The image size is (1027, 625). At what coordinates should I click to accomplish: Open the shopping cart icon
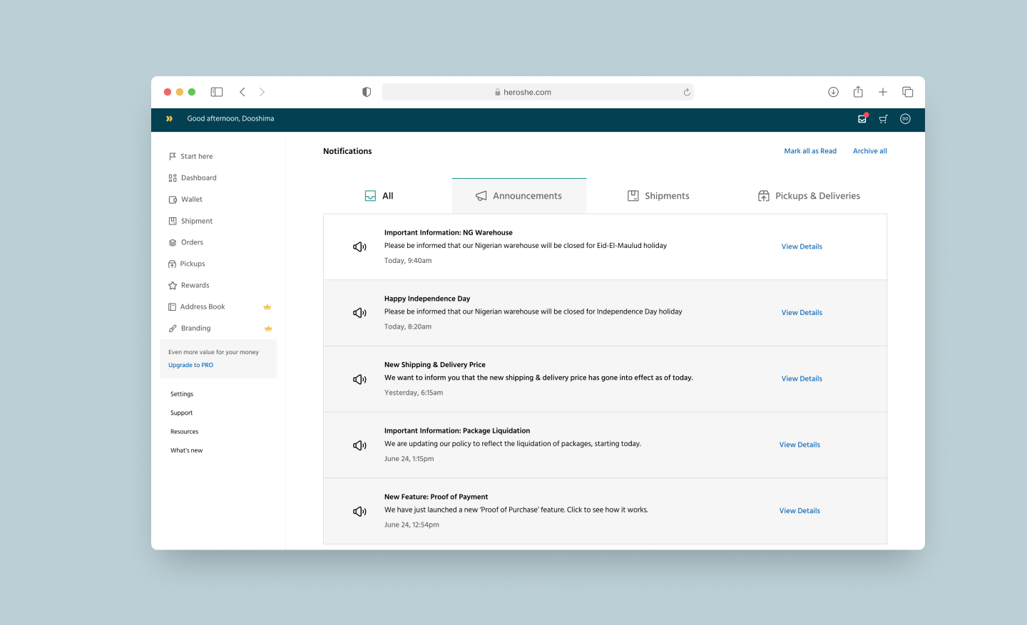(883, 119)
